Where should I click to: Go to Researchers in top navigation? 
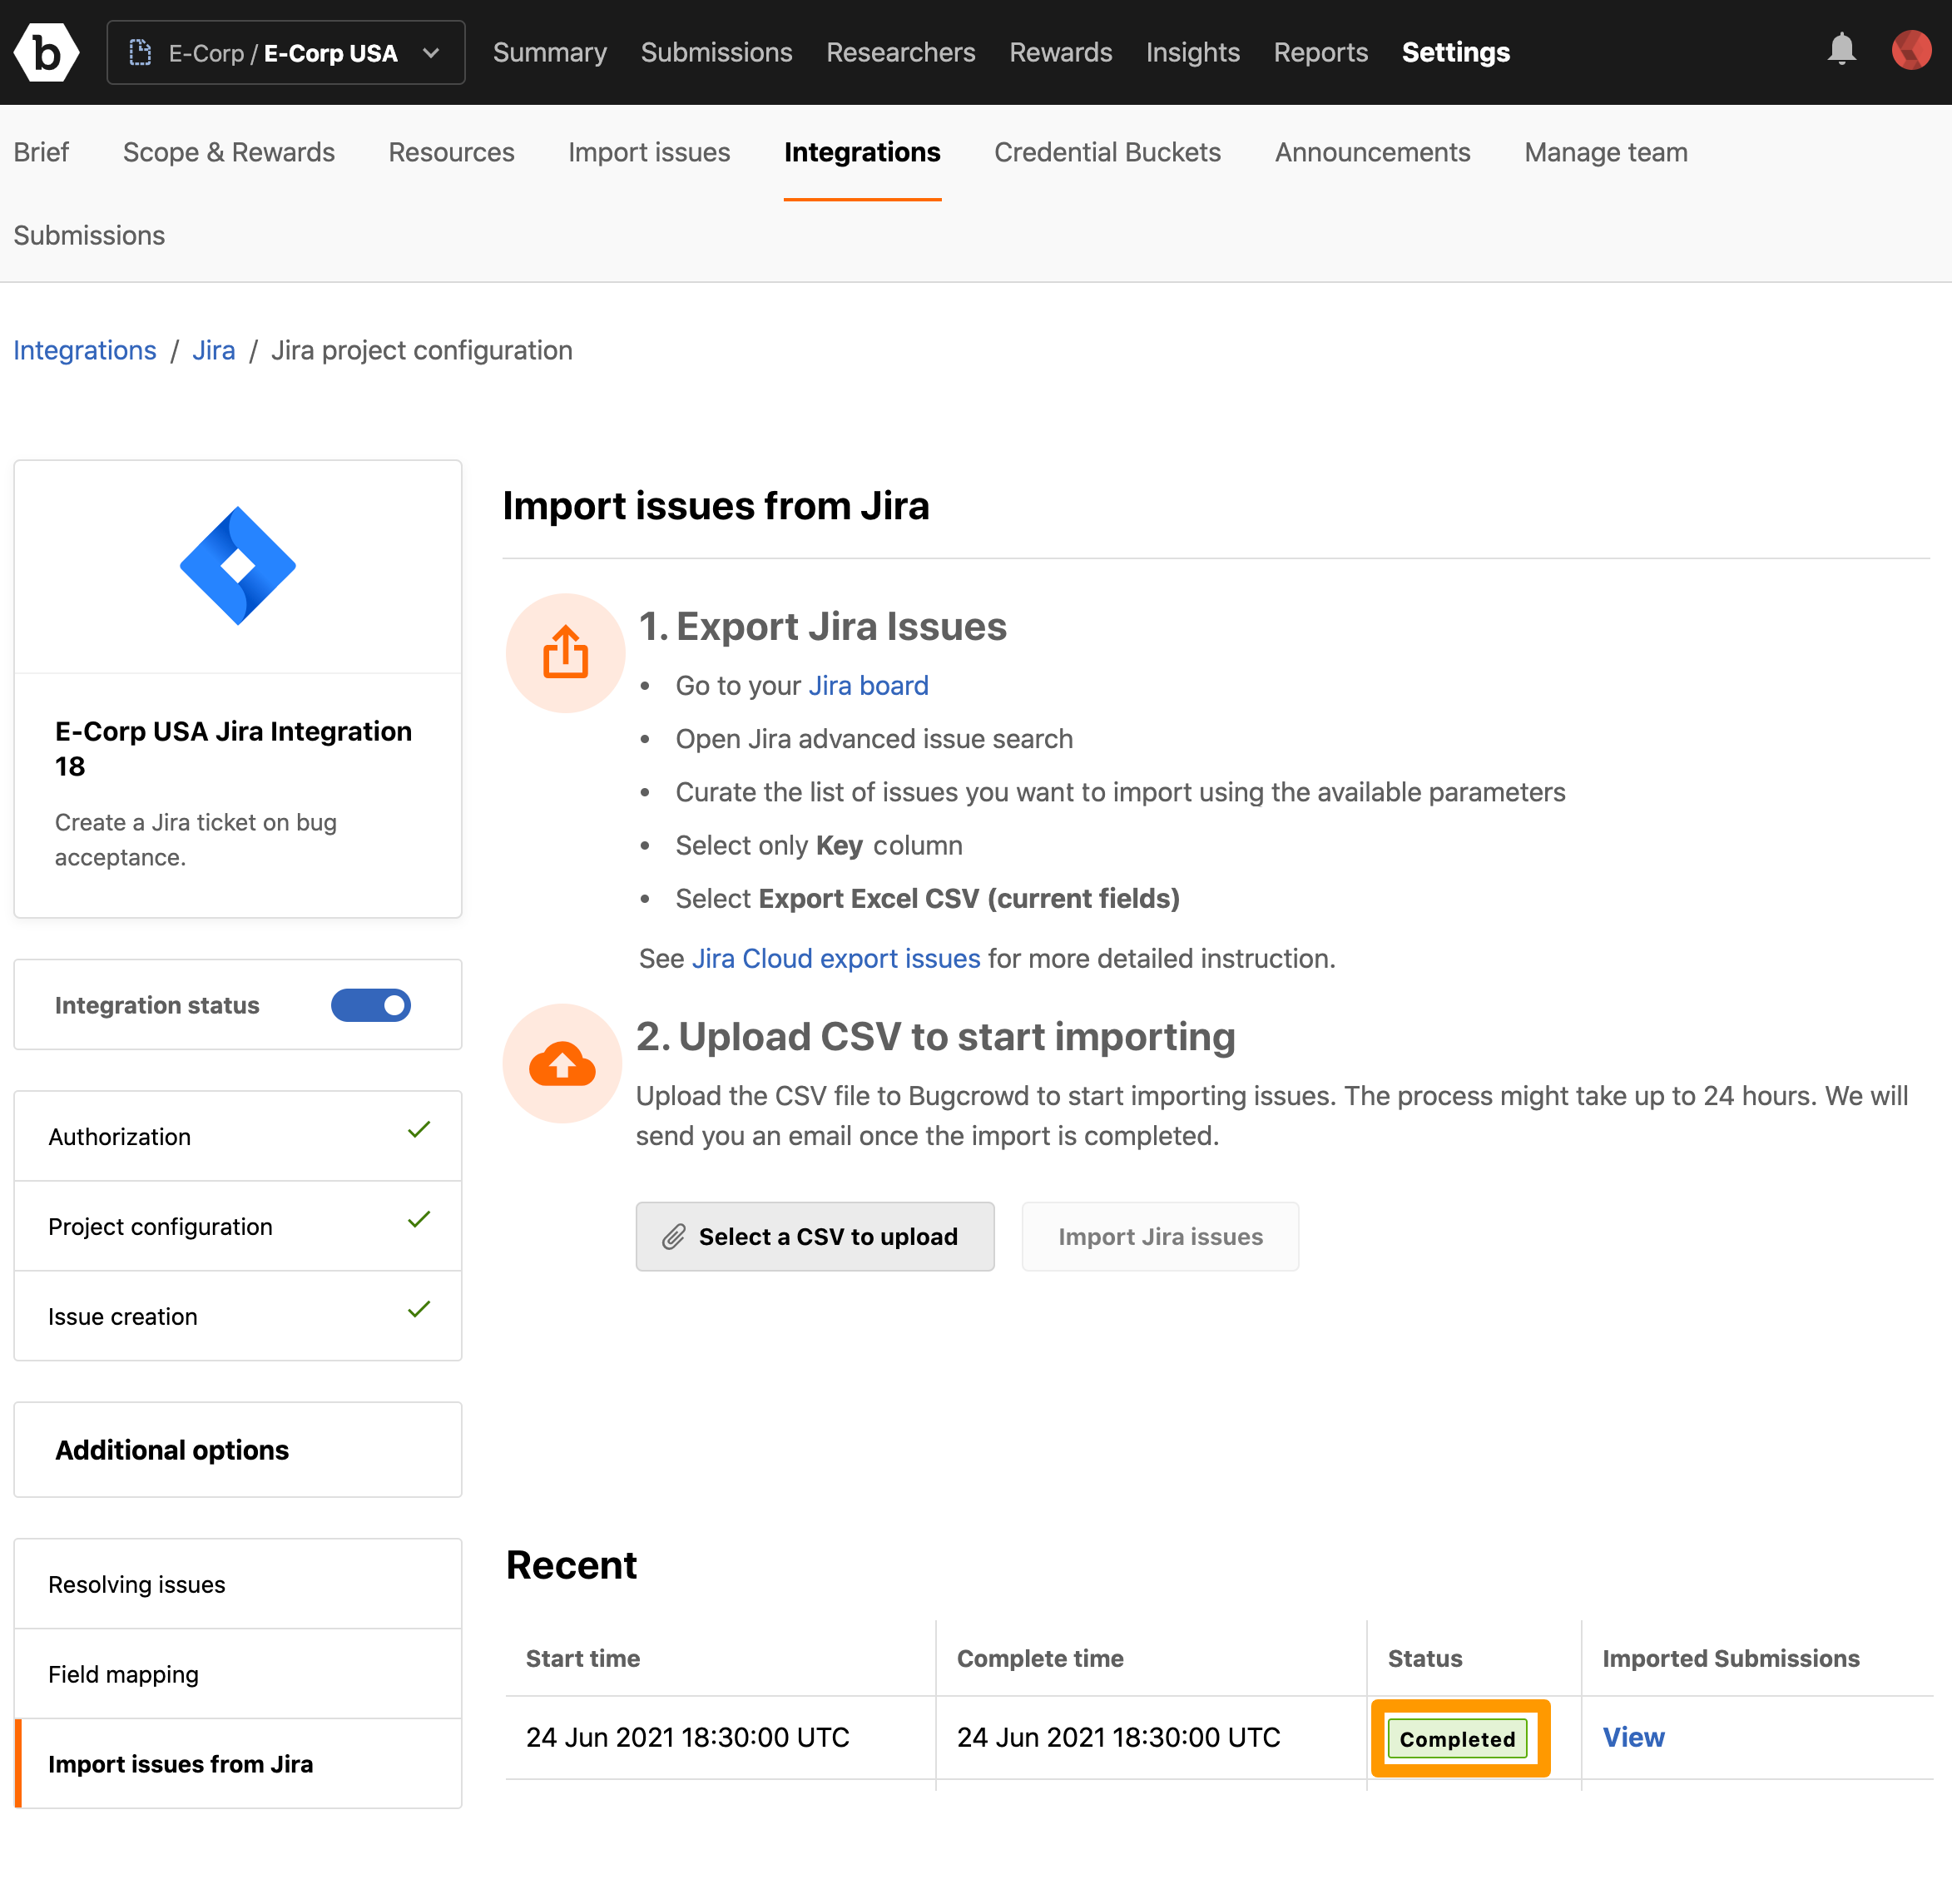click(900, 52)
